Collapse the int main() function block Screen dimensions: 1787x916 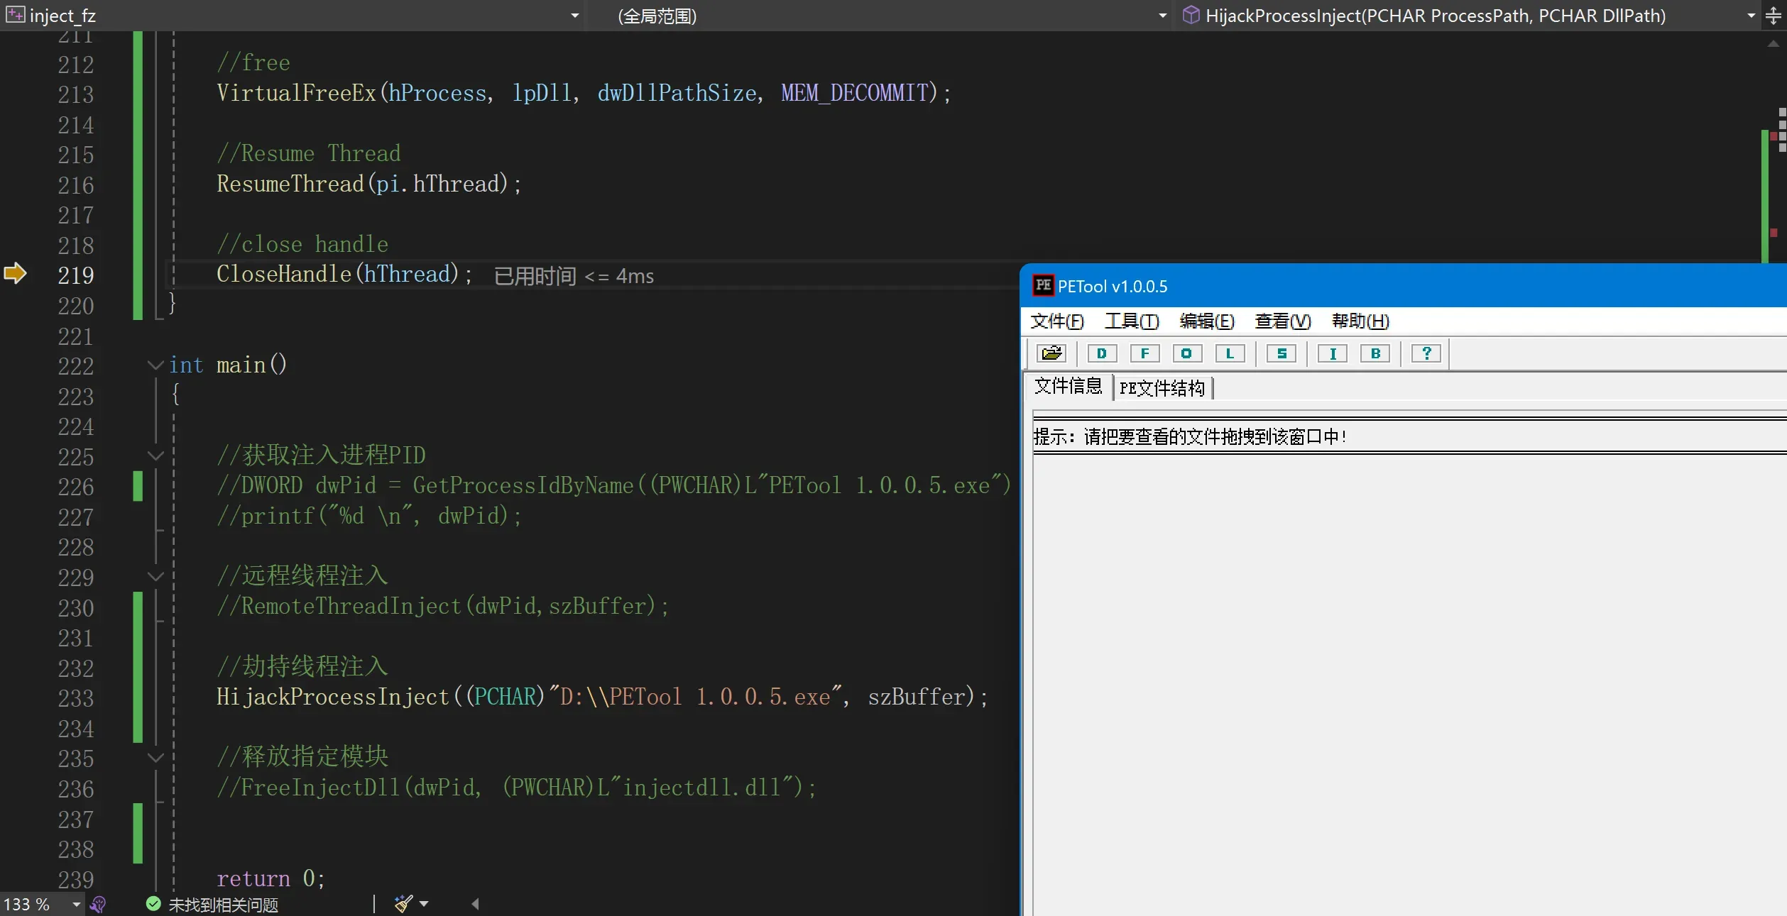click(x=155, y=365)
